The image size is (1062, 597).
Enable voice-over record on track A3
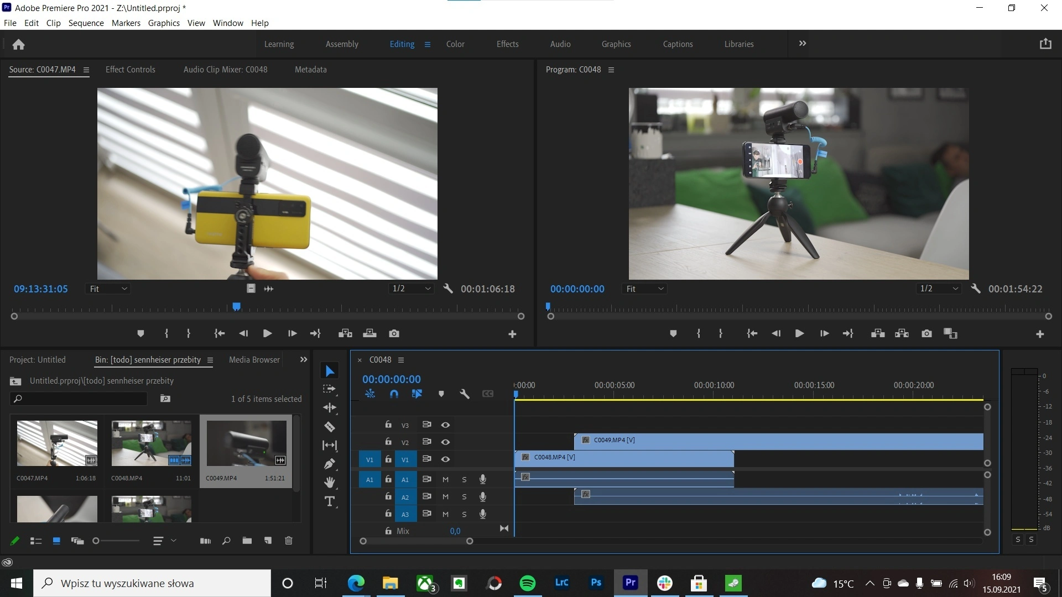coord(483,514)
